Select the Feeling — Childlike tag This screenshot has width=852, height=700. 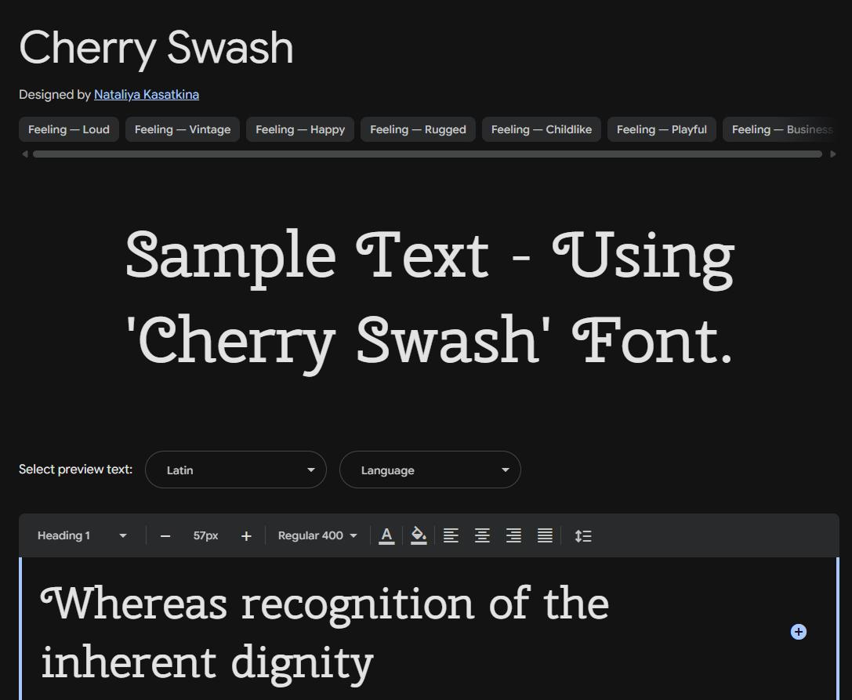pyautogui.click(x=541, y=129)
